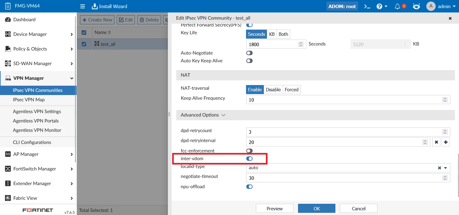Expand AP Manager submenu arrow
The width and height of the screenshot is (459, 215).
point(72,154)
